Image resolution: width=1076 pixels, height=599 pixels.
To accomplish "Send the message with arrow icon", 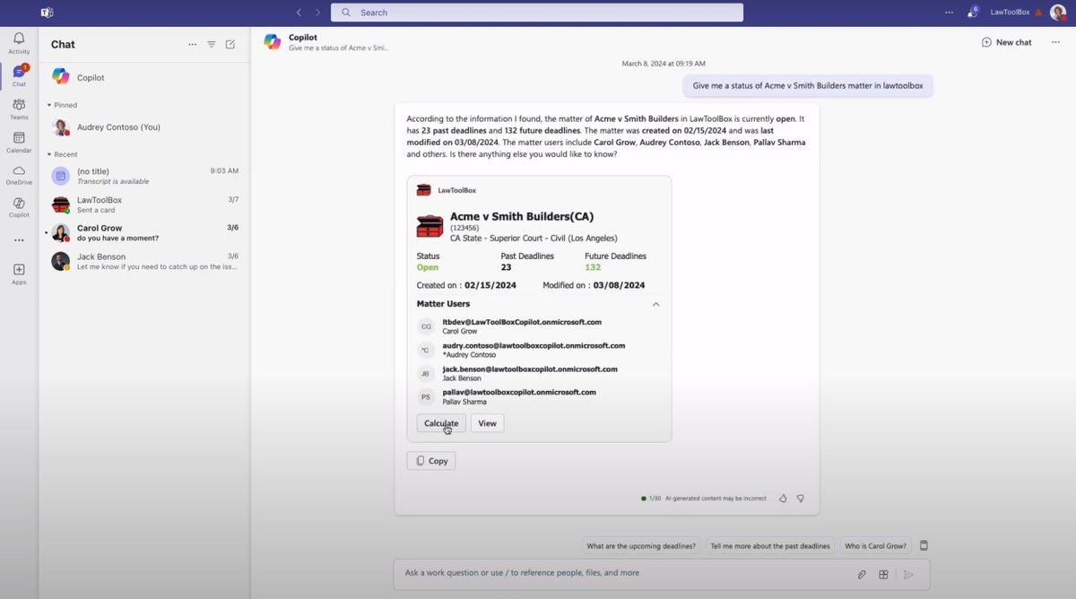I will pos(908,575).
